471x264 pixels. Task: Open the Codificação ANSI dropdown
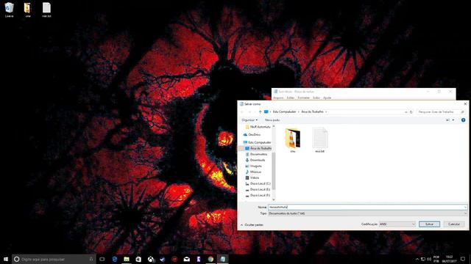point(397,224)
